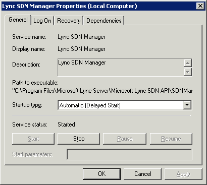
Task: Stop the Lync SDN Manager service
Action: tap(79, 139)
